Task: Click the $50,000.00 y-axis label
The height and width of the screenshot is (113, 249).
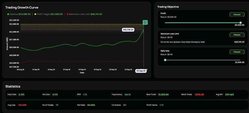Action: 14,47
